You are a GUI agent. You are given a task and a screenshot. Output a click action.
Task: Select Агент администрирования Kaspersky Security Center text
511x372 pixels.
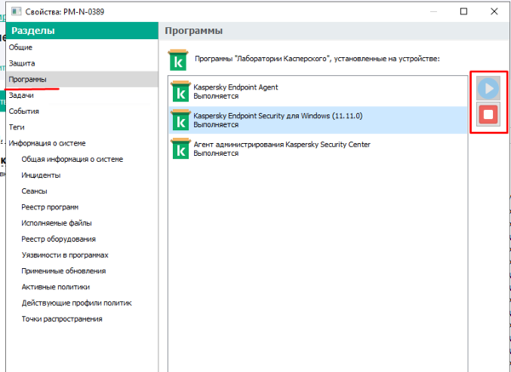point(282,145)
